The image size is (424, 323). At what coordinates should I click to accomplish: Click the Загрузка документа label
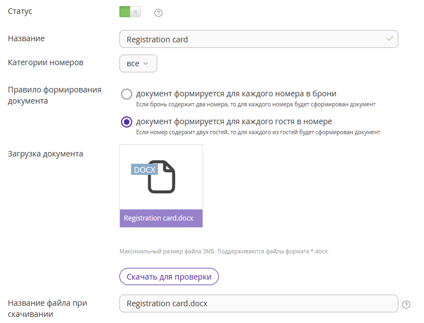pos(45,154)
